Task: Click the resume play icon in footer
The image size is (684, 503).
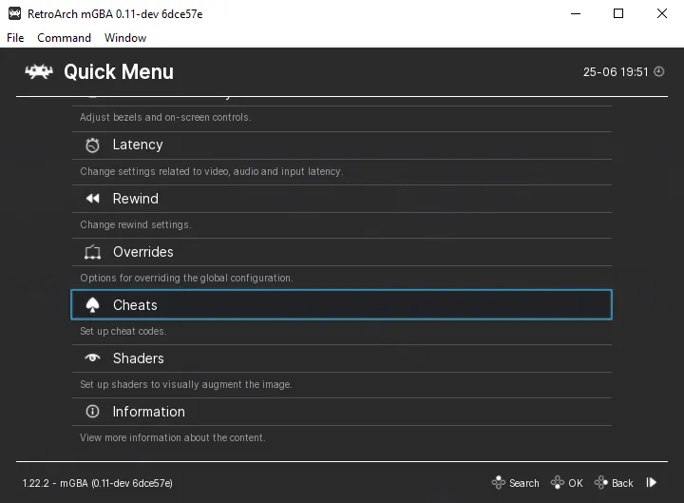Action: (x=652, y=482)
